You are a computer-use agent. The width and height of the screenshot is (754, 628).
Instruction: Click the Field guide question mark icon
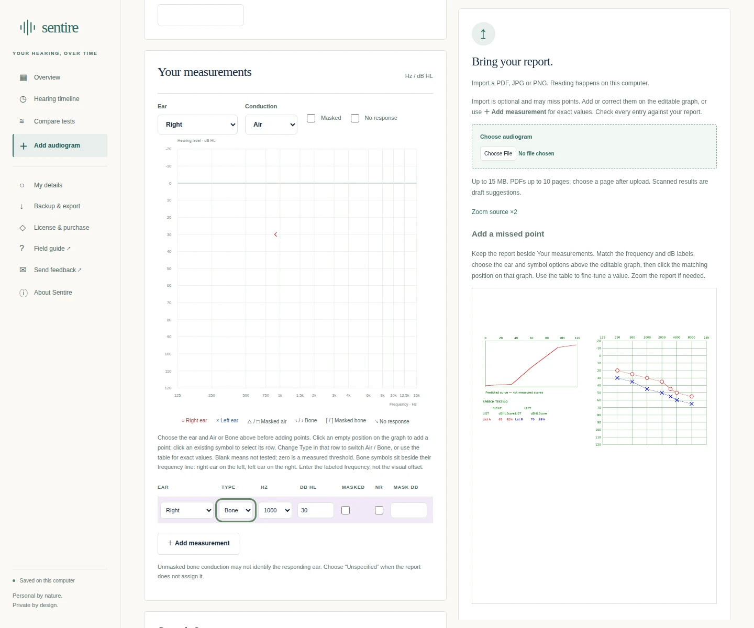point(21,249)
